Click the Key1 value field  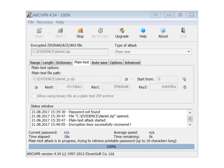pos(116,87)
